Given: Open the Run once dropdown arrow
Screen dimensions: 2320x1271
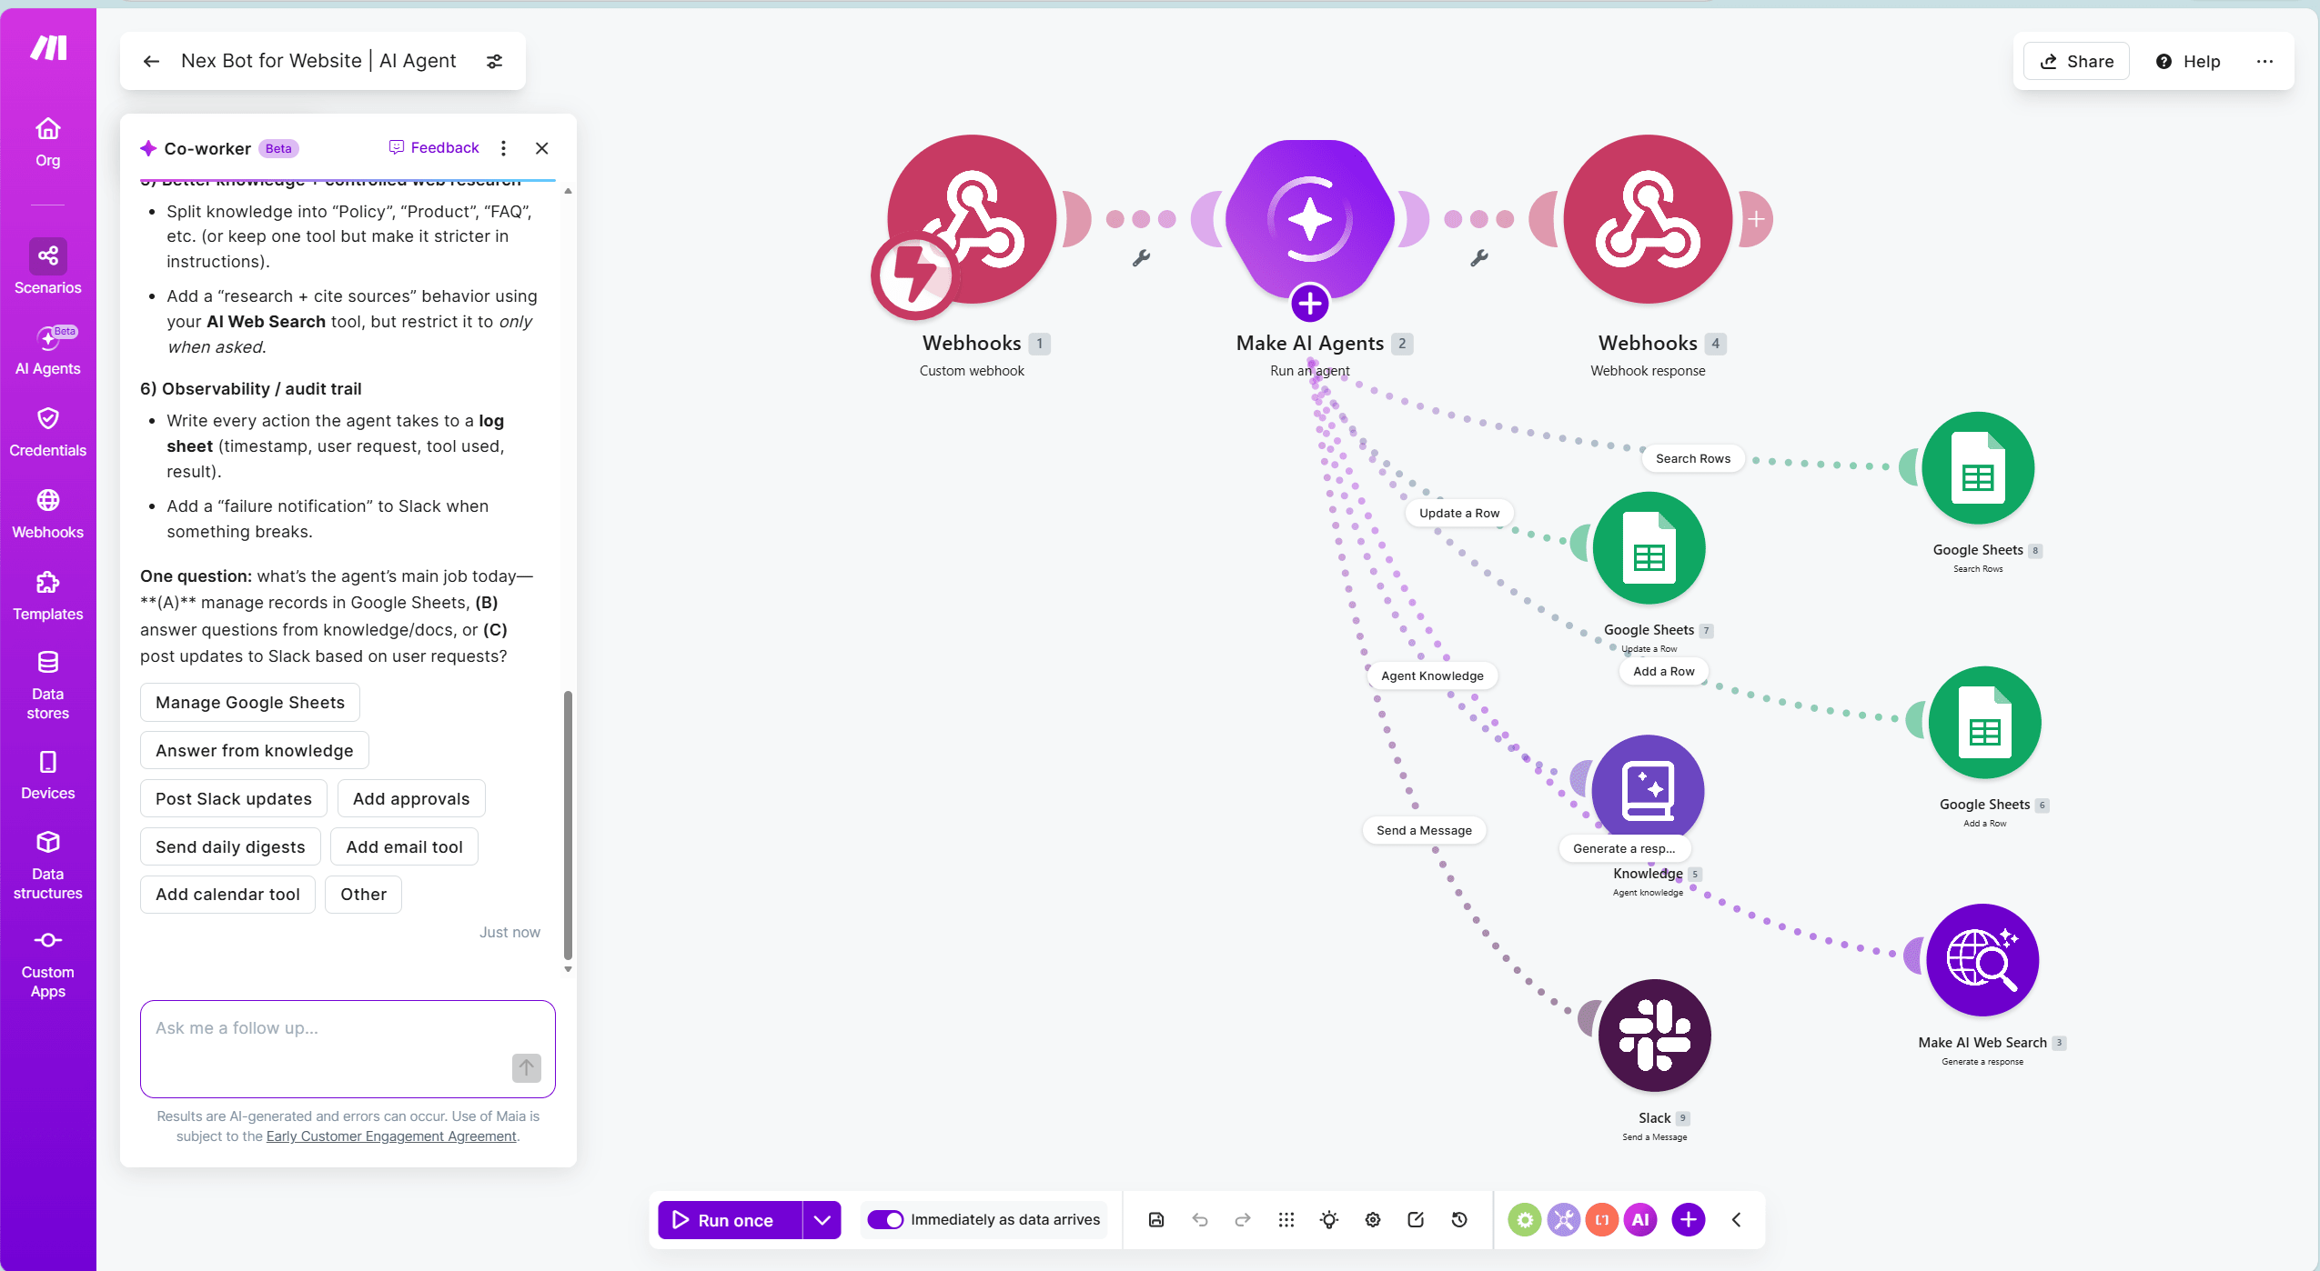Looking at the screenshot, I should [x=822, y=1220].
